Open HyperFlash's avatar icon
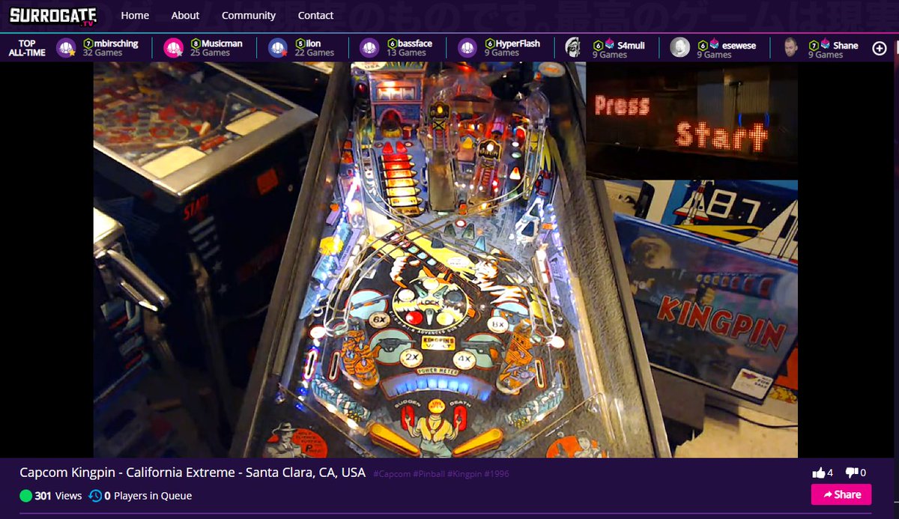 click(467, 48)
